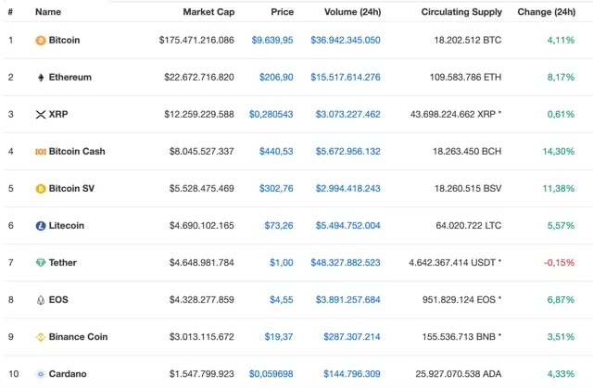
Task: Open the XRP name link
Action: point(58,114)
